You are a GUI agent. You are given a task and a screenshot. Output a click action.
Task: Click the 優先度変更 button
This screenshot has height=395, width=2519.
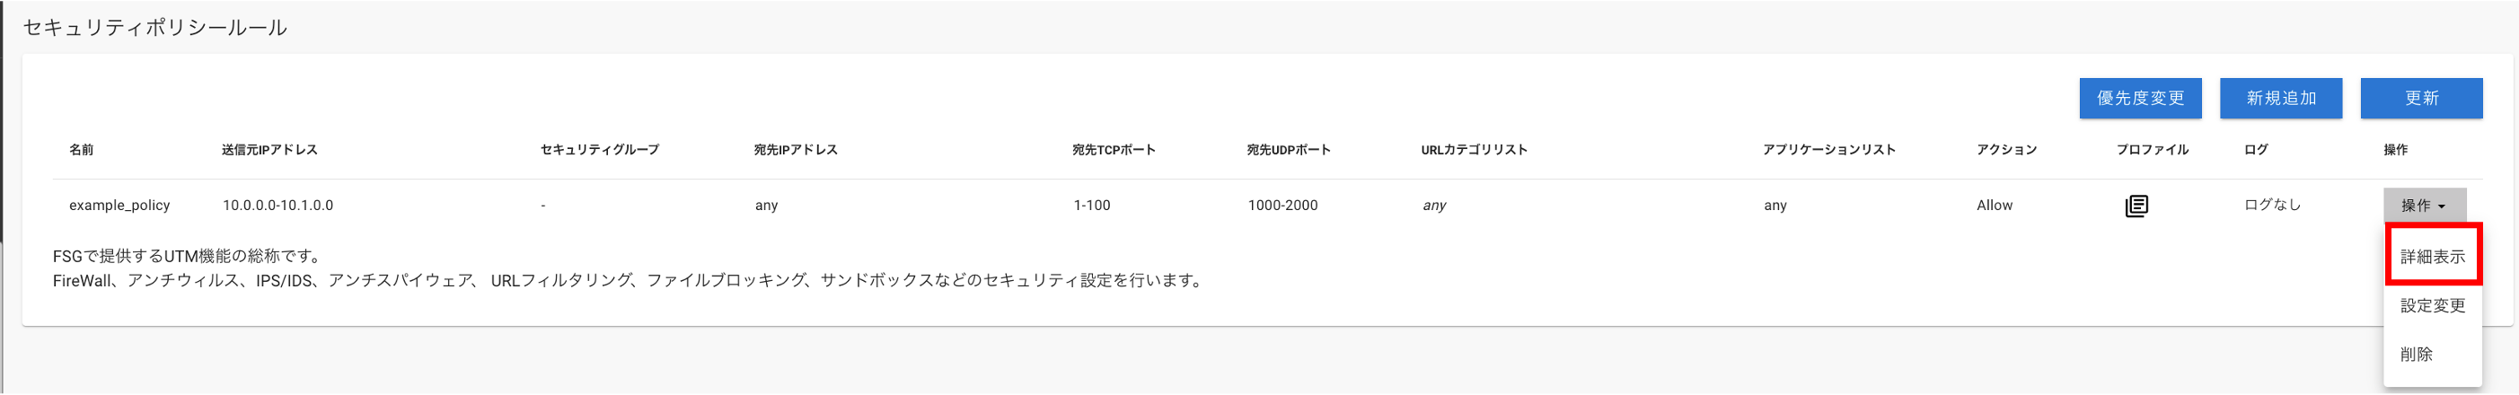pyautogui.click(x=2140, y=98)
